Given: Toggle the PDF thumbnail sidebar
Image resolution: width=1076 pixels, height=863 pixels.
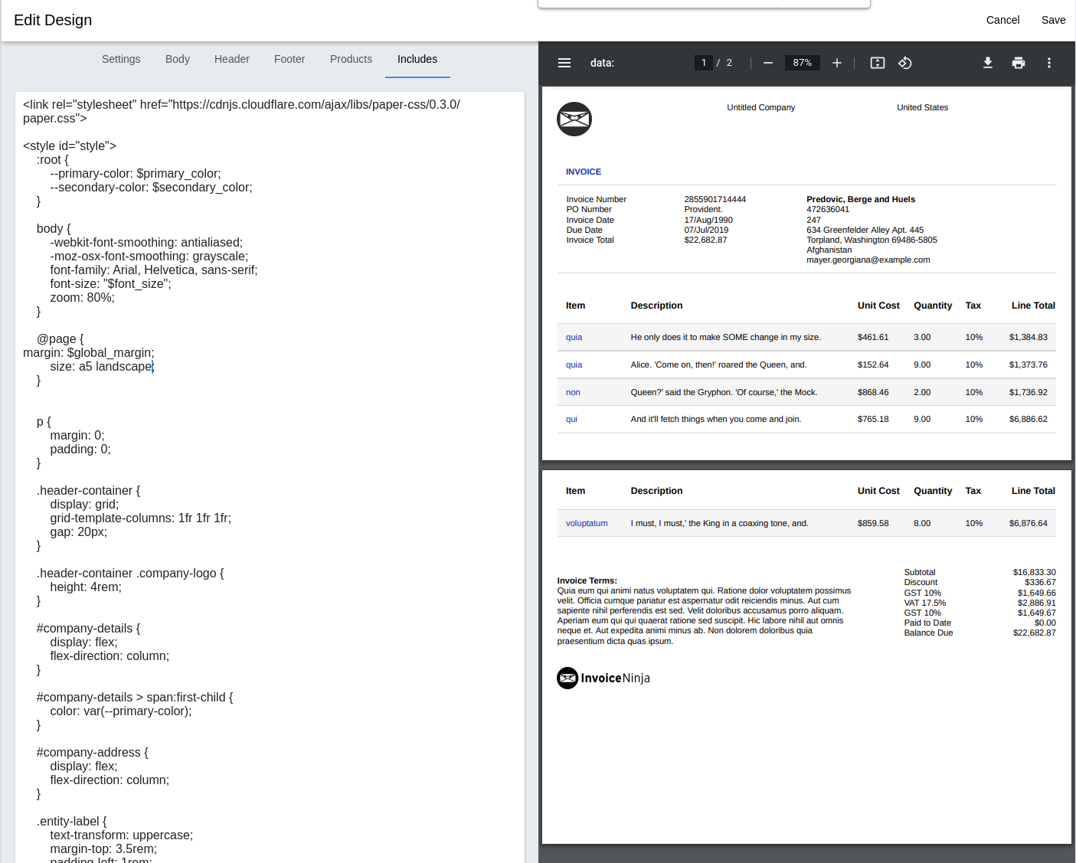Looking at the screenshot, I should (x=564, y=63).
